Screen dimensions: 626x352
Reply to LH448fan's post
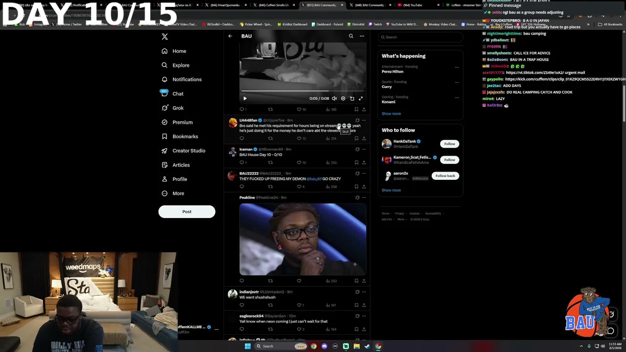coord(242,138)
